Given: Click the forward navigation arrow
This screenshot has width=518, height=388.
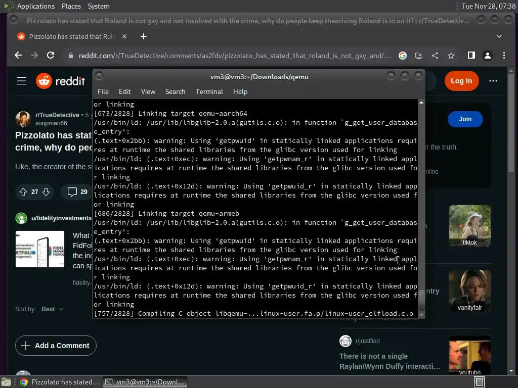Looking at the screenshot, I should tap(34, 56).
